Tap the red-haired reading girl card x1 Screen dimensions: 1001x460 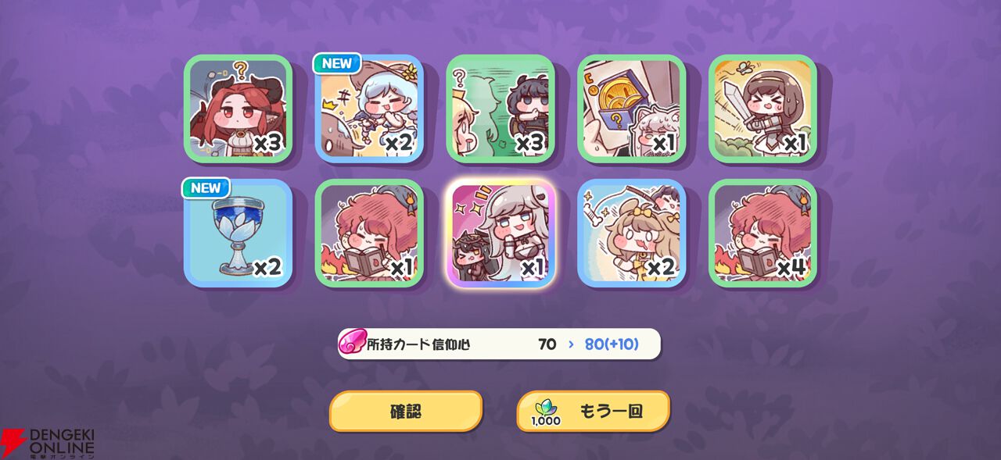(369, 234)
